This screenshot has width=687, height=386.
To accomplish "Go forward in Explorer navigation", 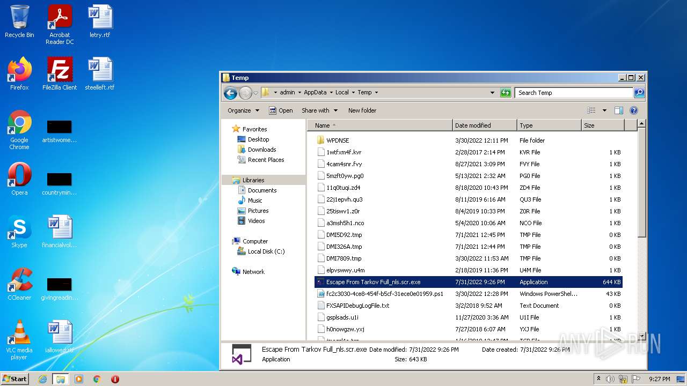I will click(x=245, y=93).
